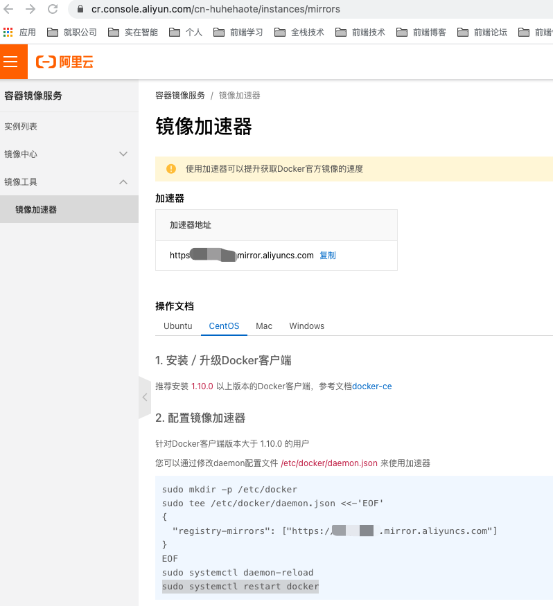Image resolution: width=553 pixels, height=606 pixels.
Task: Switch to the CentOS tab
Action: coord(224,326)
